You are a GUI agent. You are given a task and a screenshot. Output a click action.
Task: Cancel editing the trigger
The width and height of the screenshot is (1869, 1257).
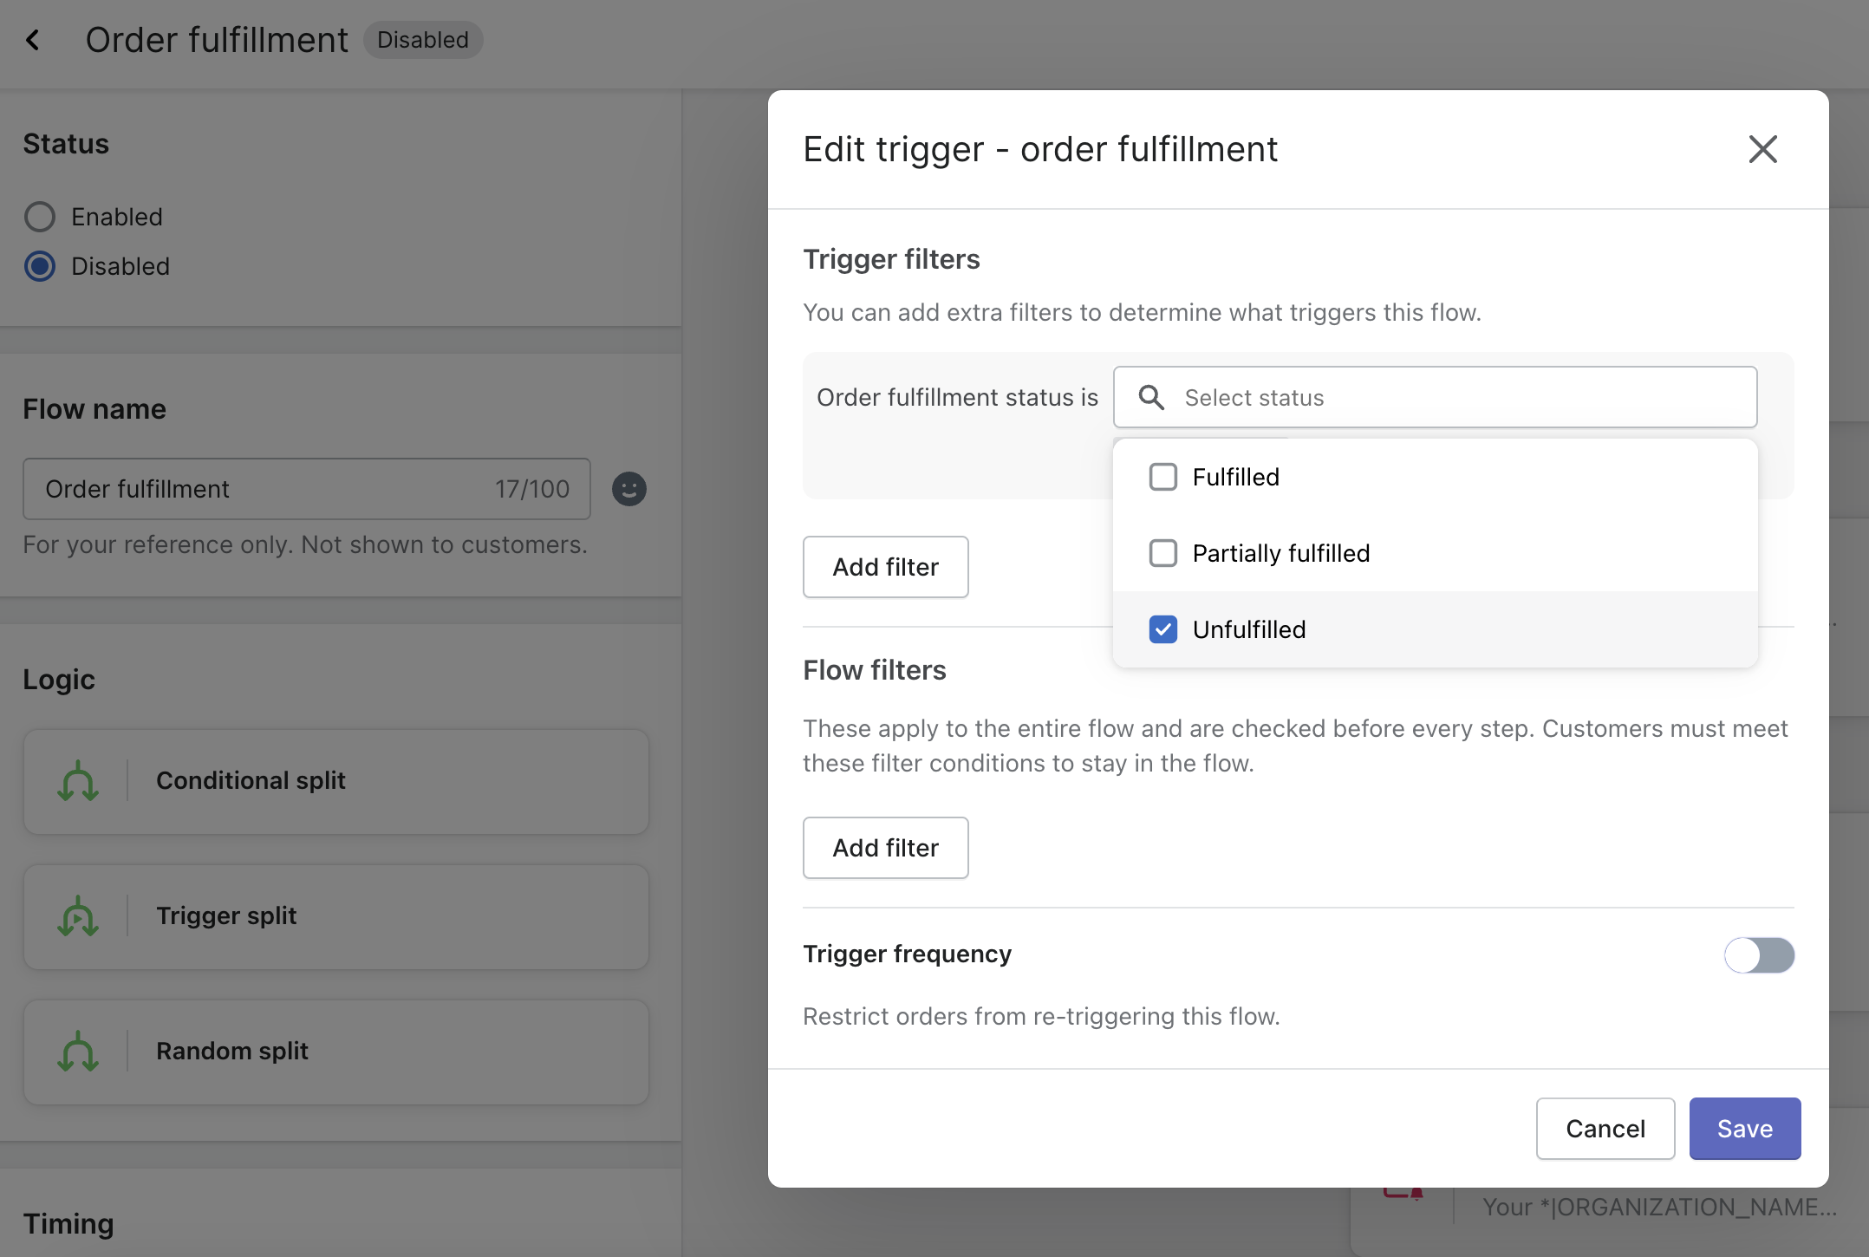pos(1605,1129)
